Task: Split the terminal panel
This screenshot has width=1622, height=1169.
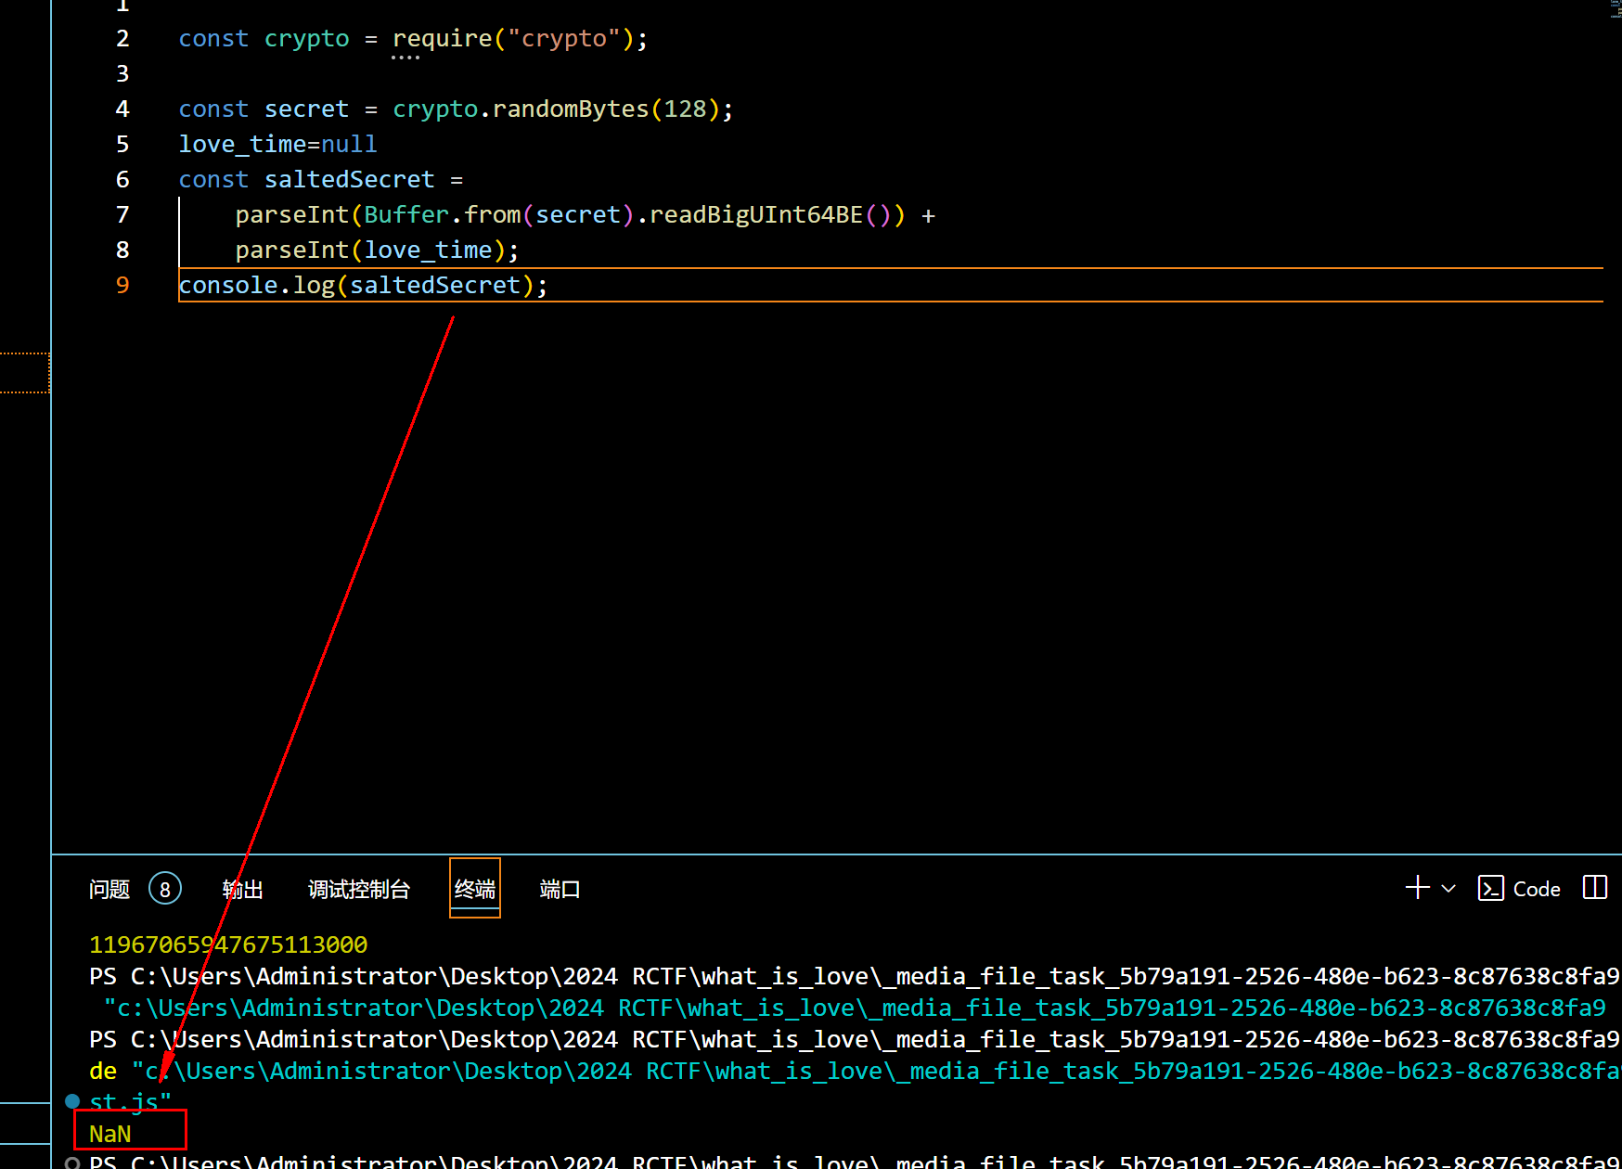Action: (1595, 888)
